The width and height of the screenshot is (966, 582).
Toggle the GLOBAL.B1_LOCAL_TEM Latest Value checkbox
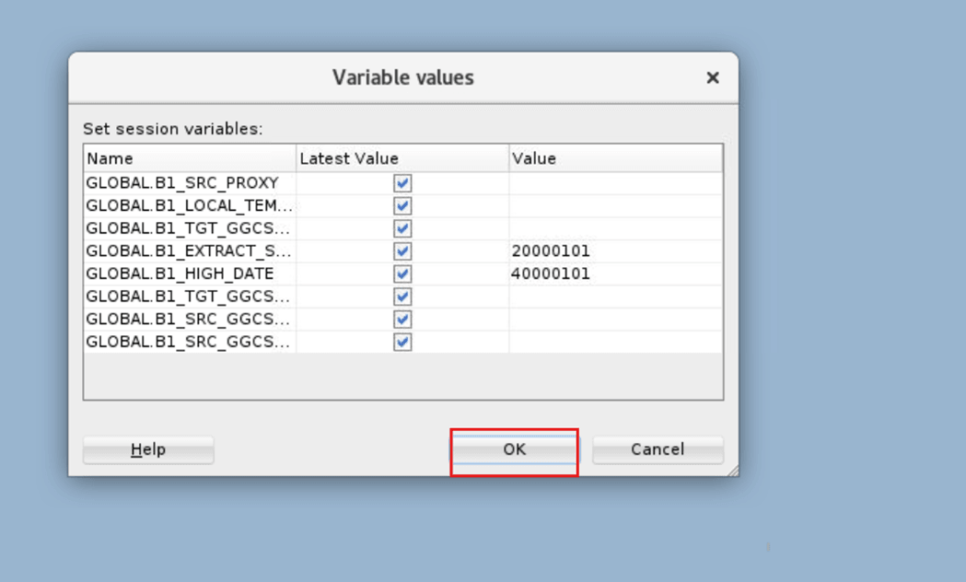402,205
